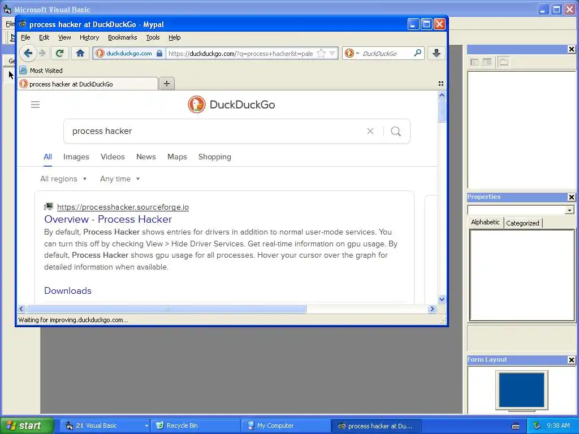Screen dimensions: 579x434
Task: Click the vertical scrollbar thumb
Action: coord(442,111)
